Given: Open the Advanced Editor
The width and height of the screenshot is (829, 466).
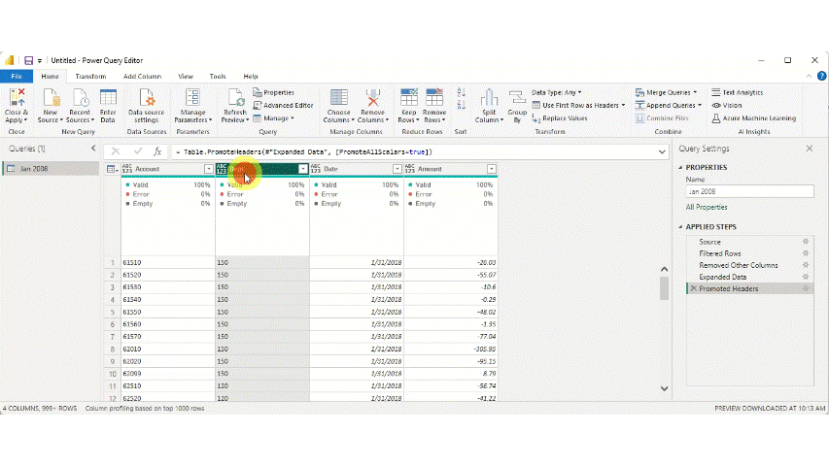Looking at the screenshot, I should (284, 105).
